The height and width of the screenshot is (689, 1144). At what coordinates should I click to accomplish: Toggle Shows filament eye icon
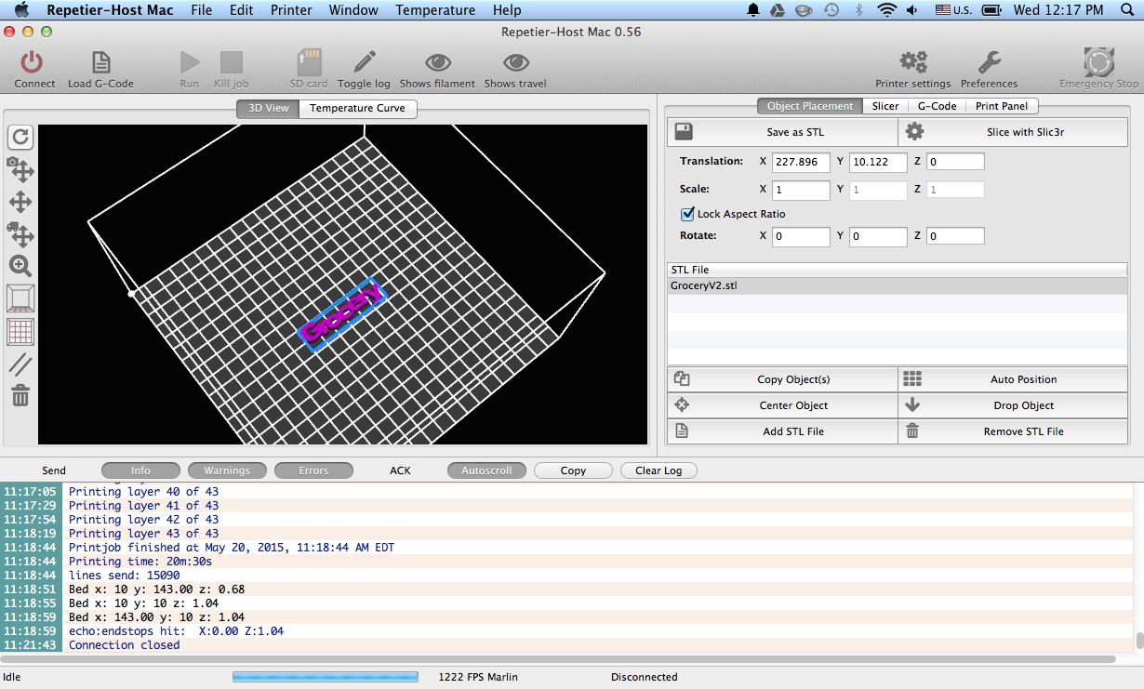pos(437,62)
